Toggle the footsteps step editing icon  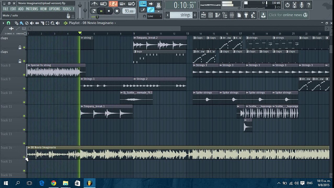tap(143, 10)
